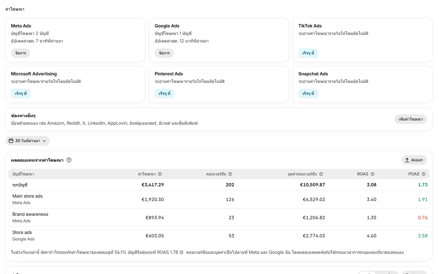Screen dimensions: 439x274
Task: Open help icon after break-even ROAS 1.78
Action: [181, 252]
